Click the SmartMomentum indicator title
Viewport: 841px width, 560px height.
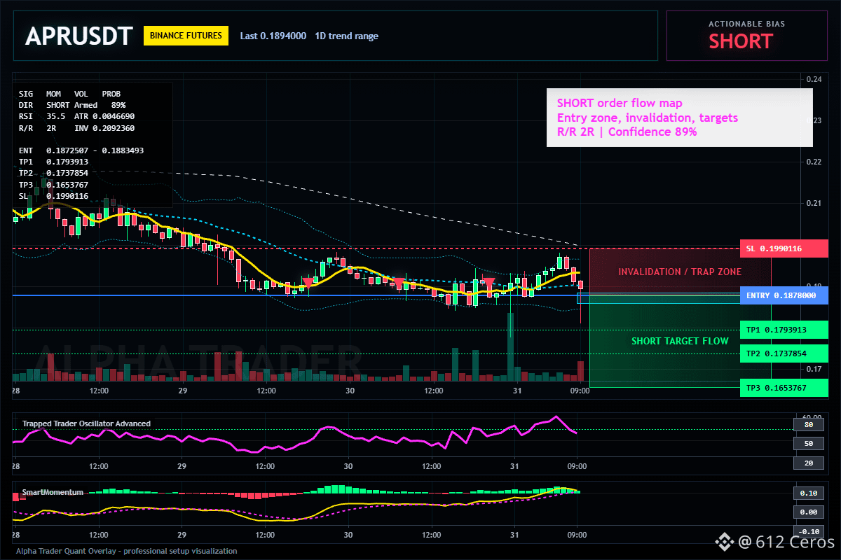tap(53, 492)
